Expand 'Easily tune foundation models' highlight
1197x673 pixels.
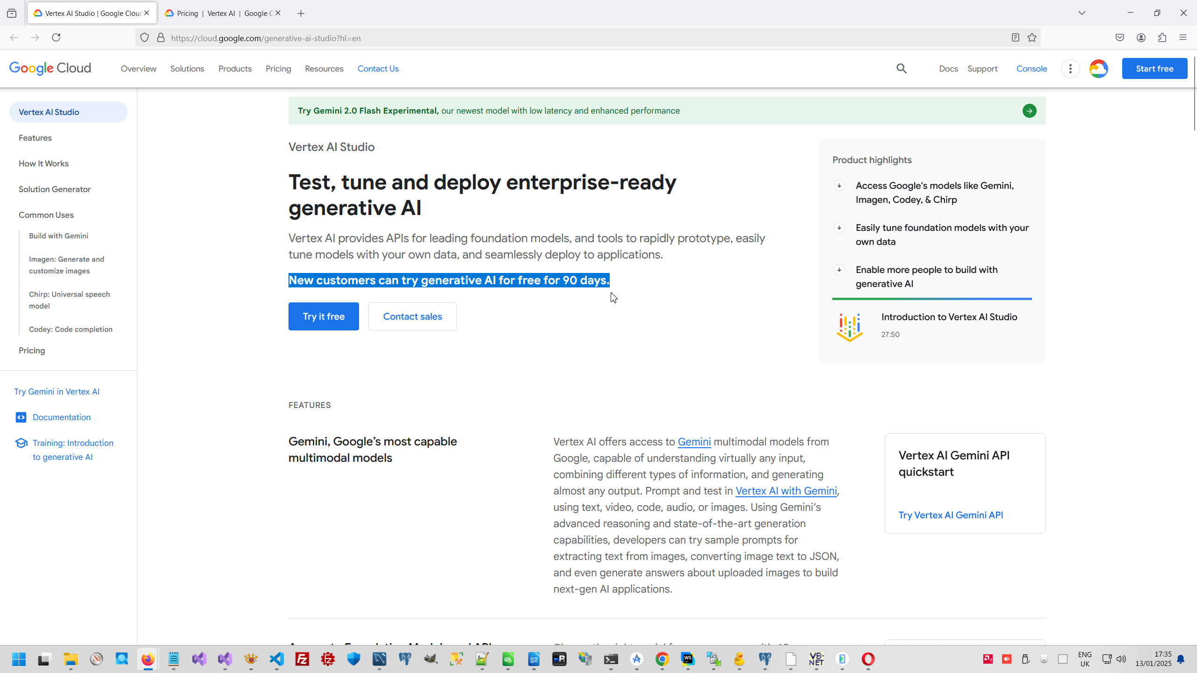(x=839, y=228)
